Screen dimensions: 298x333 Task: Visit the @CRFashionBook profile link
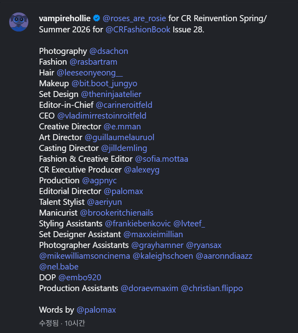(138, 30)
